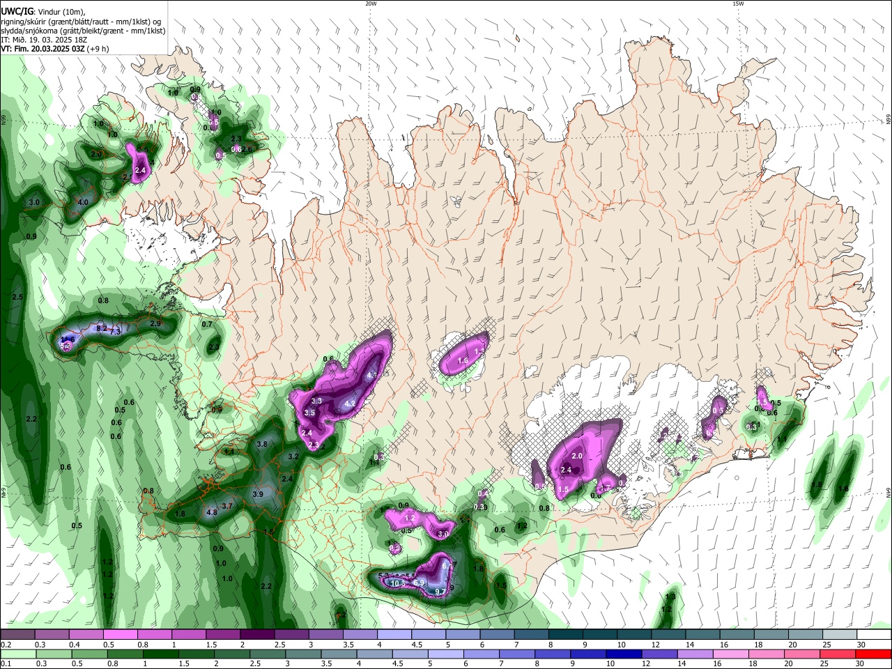The image size is (892, 669).
Task: Click the 10.3 precipitation value on the south coast
Action: coord(398,583)
